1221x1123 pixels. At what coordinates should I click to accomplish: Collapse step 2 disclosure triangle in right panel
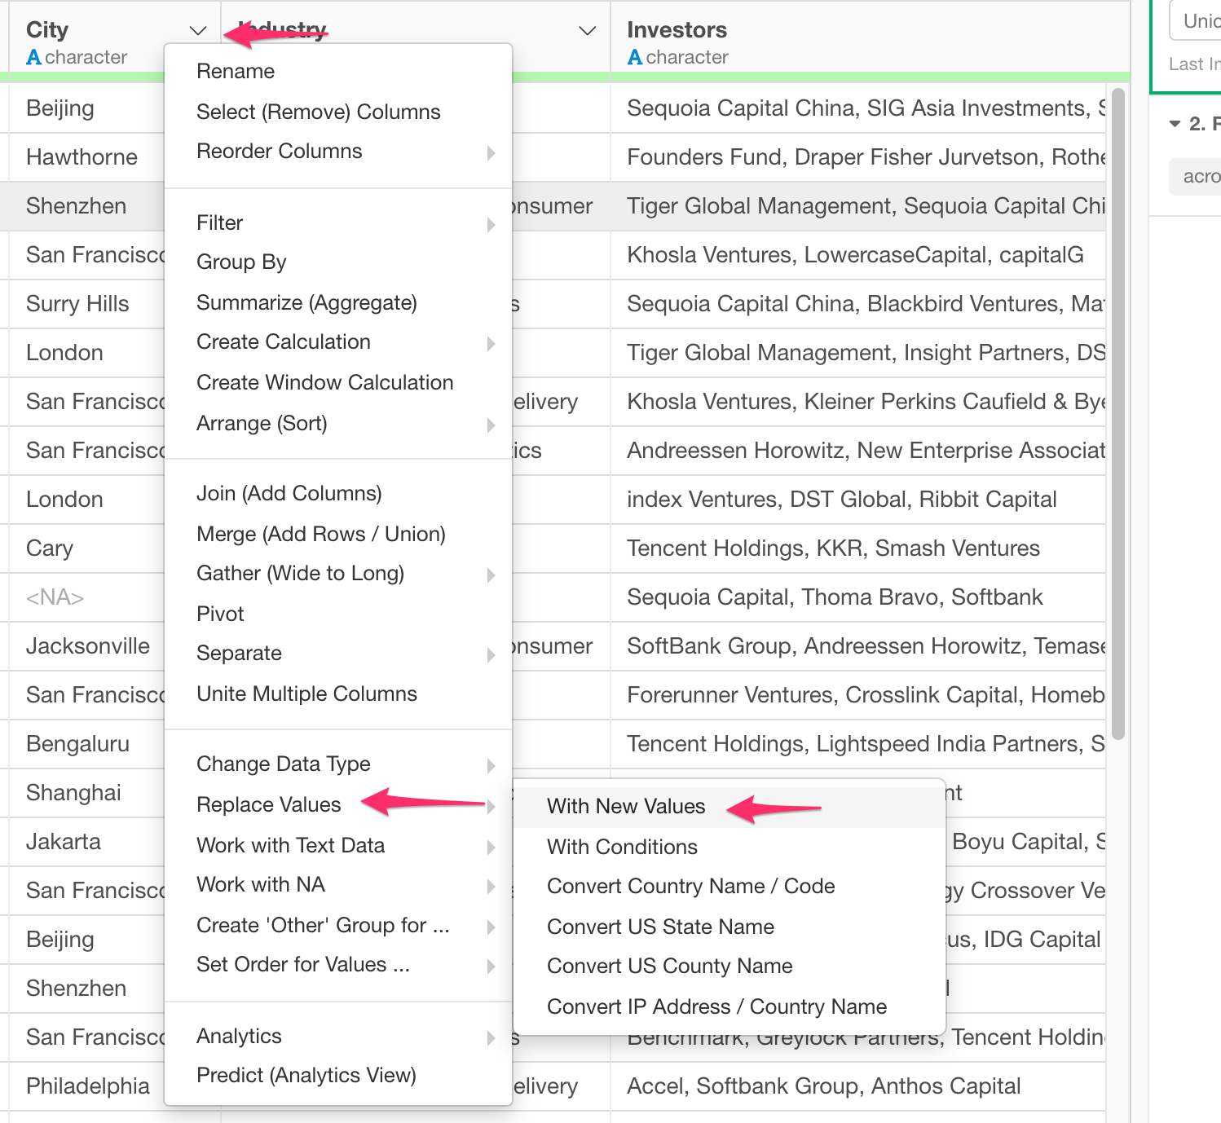pos(1175,124)
